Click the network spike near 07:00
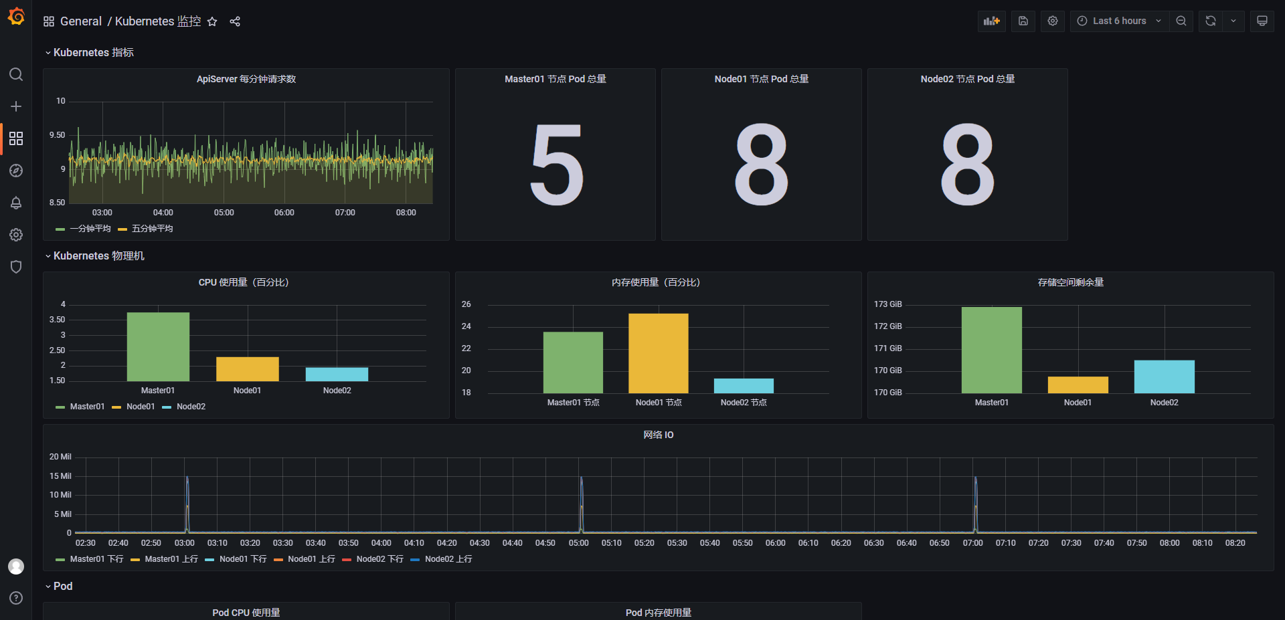The height and width of the screenshot is (620, 1285). [x=976, y=504]
